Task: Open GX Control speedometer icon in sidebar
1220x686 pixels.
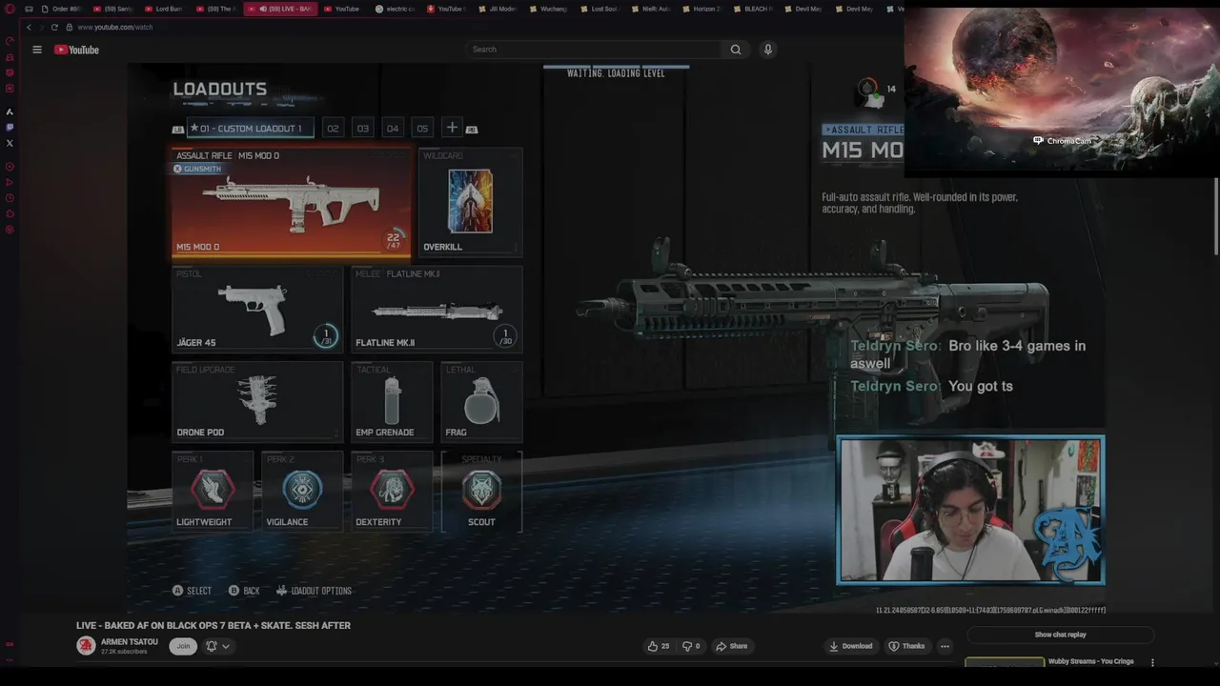Action: click(x=10, y=41)
